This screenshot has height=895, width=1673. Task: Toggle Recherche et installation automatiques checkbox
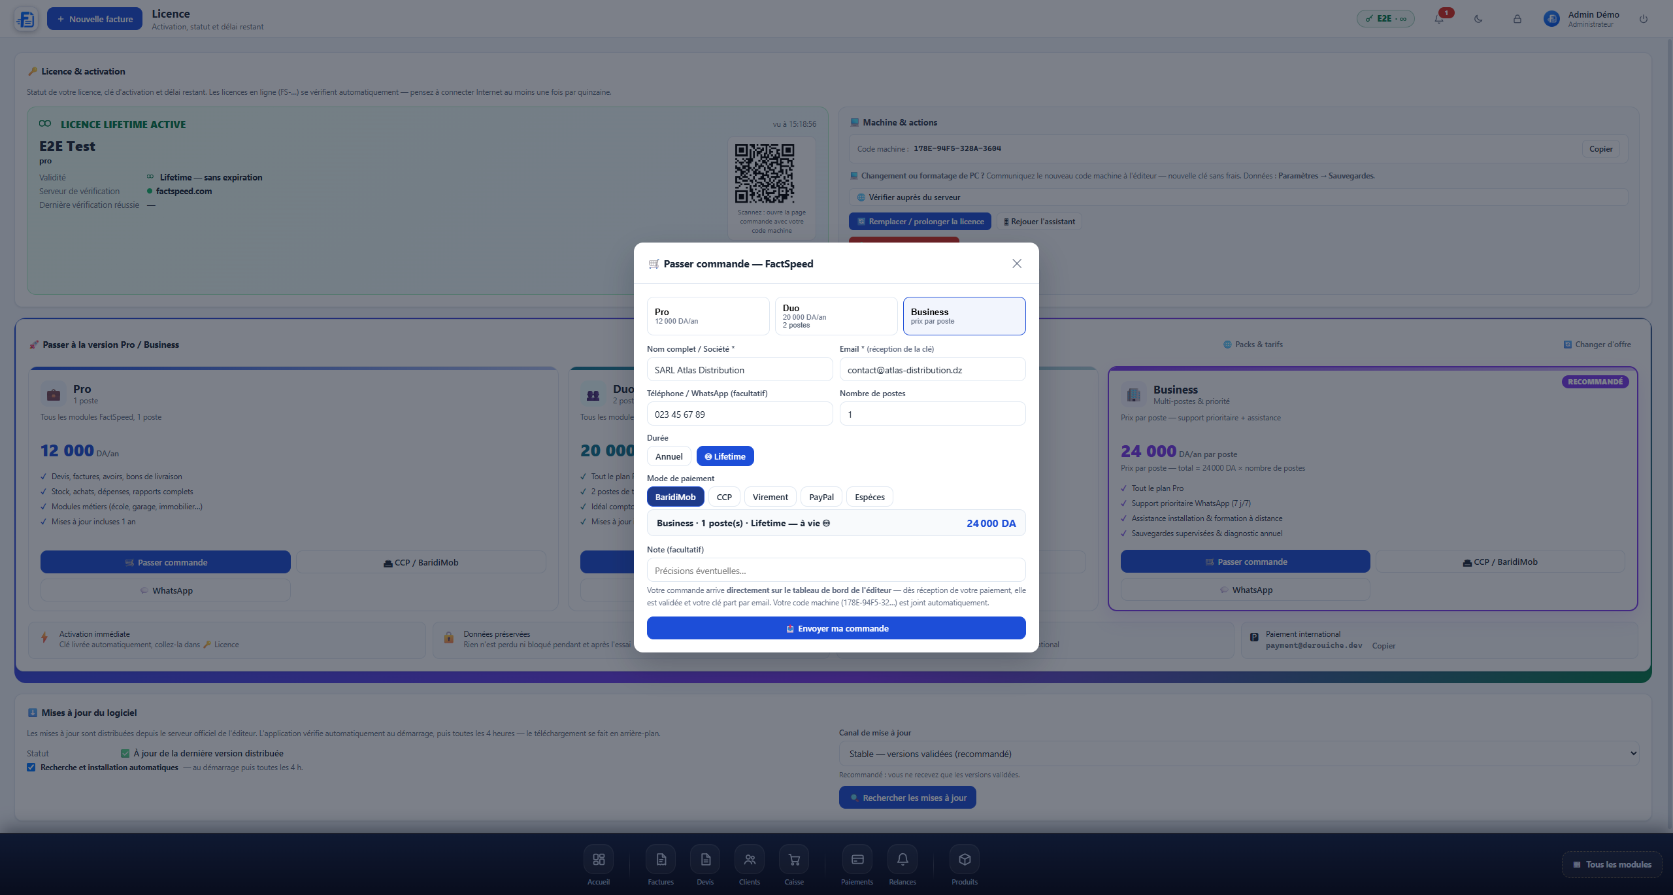(31, 767)
